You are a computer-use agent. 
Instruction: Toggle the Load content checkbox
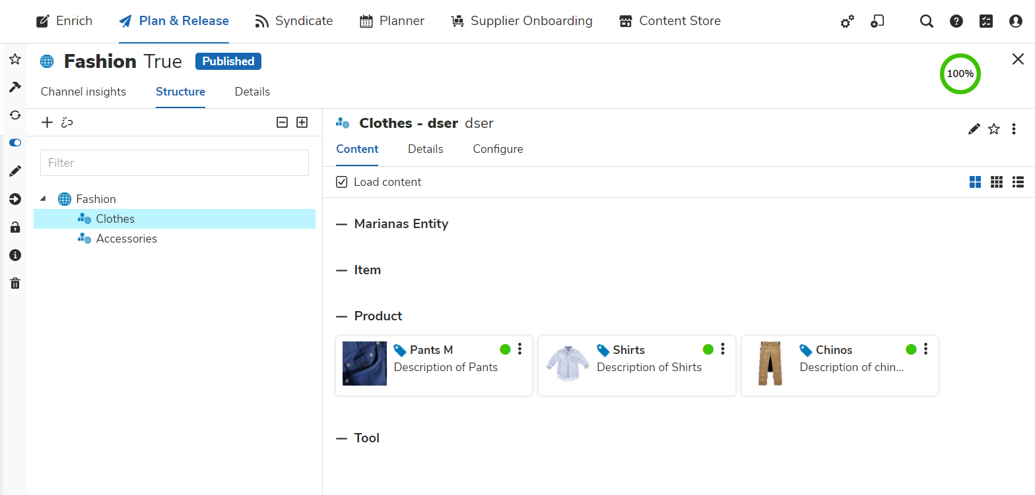[341, 182]
